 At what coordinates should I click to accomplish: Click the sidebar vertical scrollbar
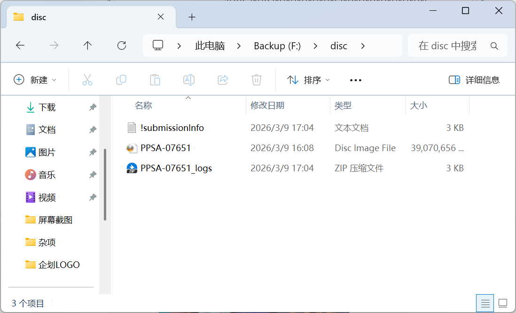click(x=105, y=184)
